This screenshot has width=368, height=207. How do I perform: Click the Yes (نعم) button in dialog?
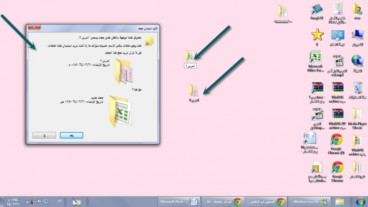coord(71,135)
